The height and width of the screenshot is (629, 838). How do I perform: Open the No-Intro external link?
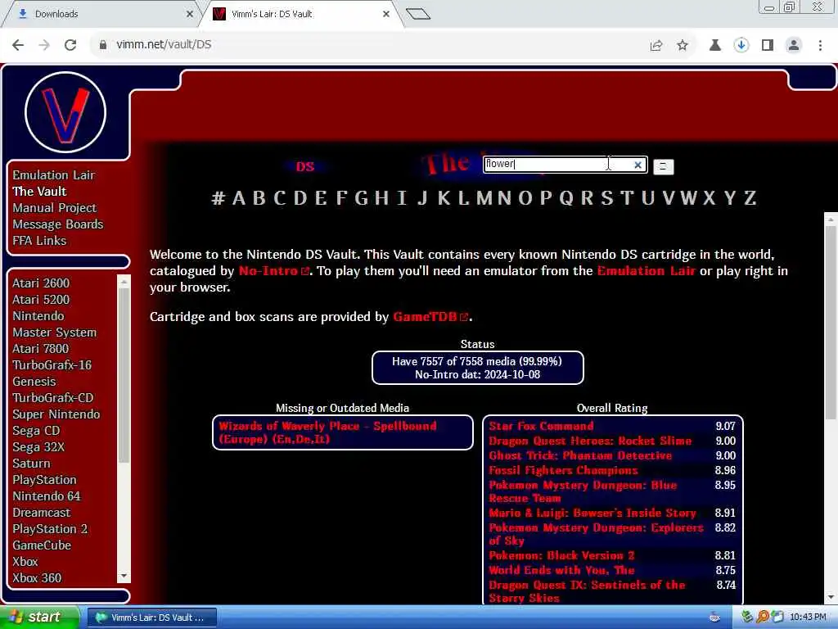click(x=273, y=270)
